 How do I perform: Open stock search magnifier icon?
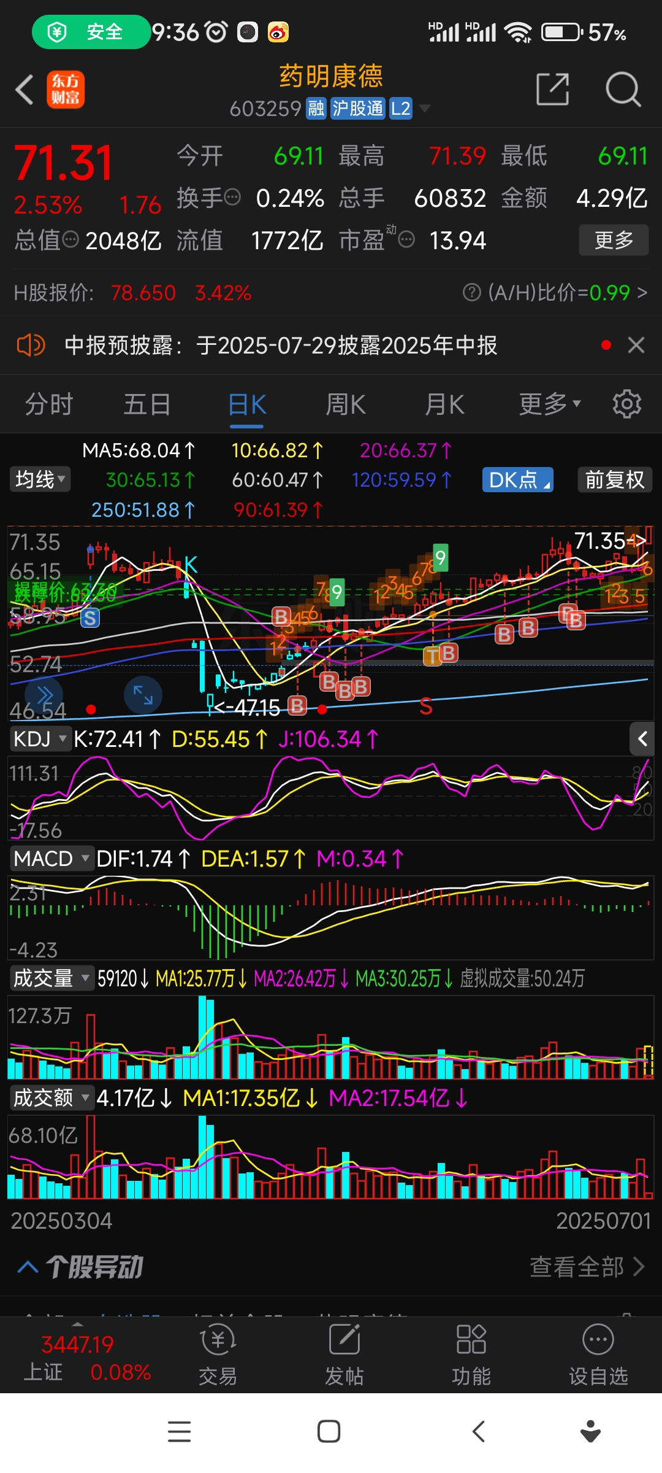623,90
